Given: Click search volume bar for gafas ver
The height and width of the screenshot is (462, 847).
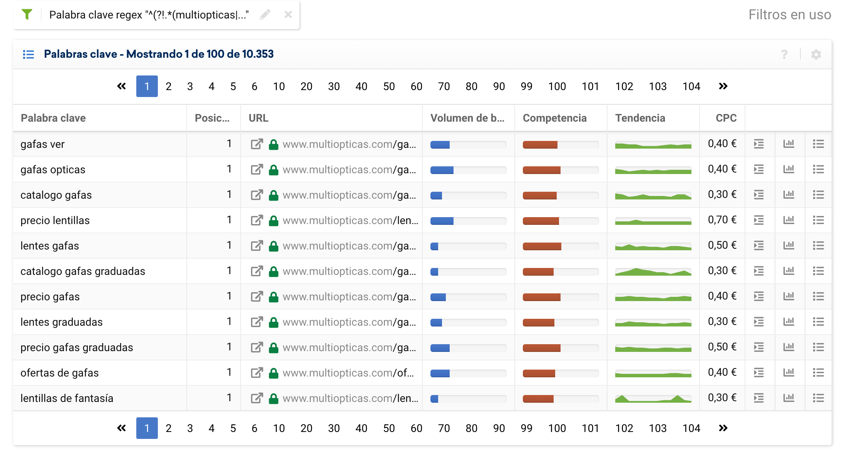Looking at the screenshot, I should [x=468, y=145].
